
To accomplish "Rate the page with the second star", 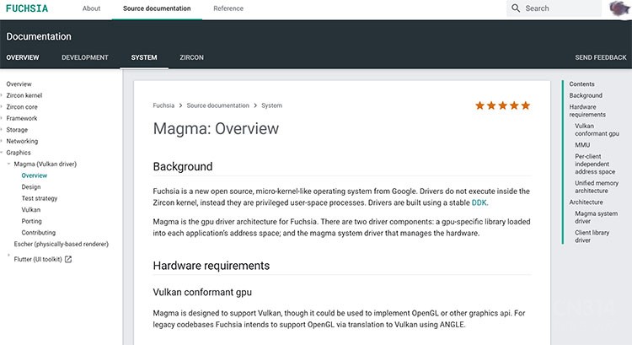I will pyautogui.click(x=491, y=105).
